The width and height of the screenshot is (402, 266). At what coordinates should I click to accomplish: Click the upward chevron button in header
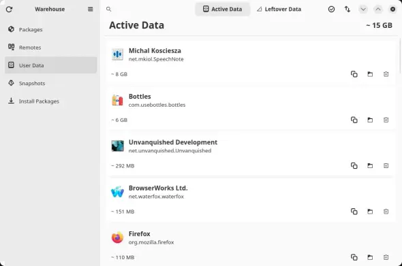(378, 10)
